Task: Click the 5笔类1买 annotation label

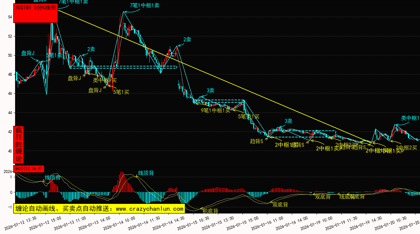Action: coord(249,117)
